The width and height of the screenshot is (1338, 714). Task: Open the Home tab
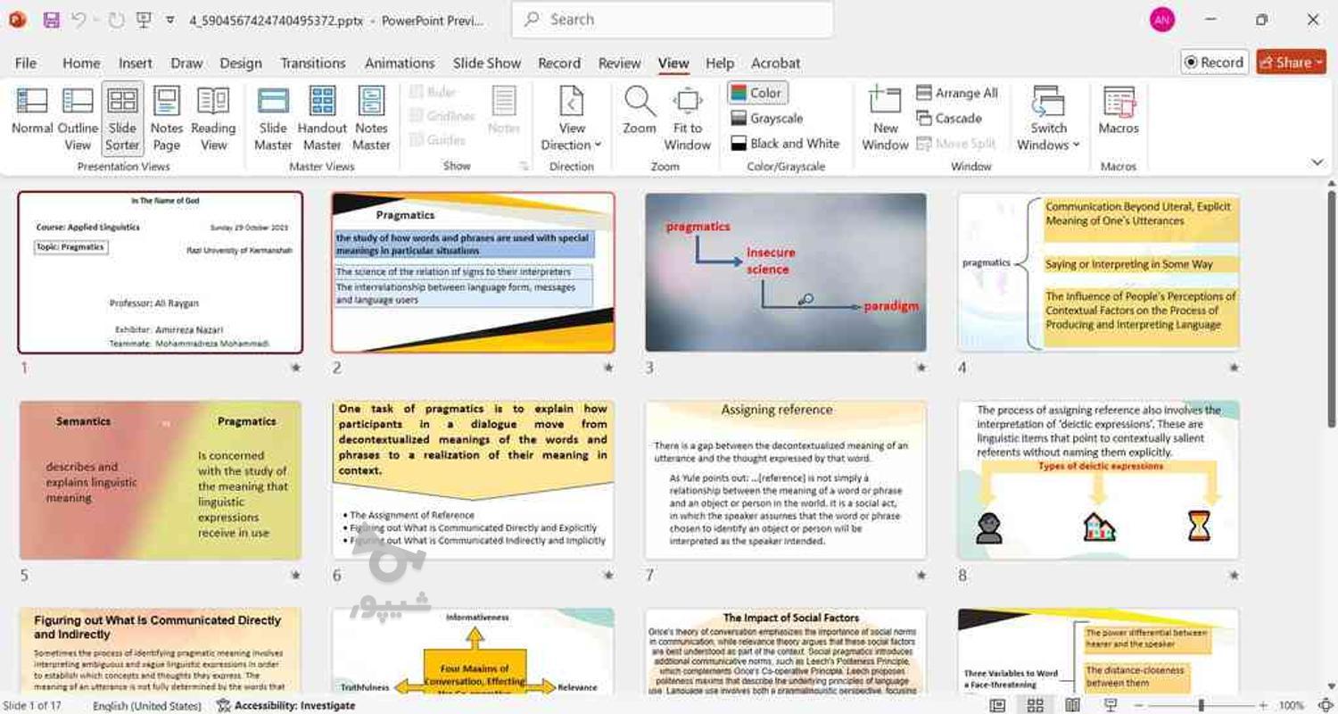point(81,63)
